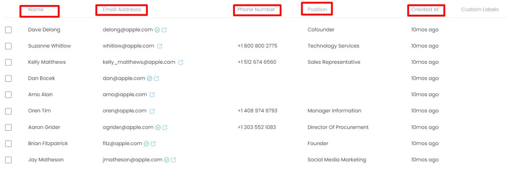507x170 pixels.
Task: Tick the Kelly Matthews row checkbox
Action: (x=8, y=62)
